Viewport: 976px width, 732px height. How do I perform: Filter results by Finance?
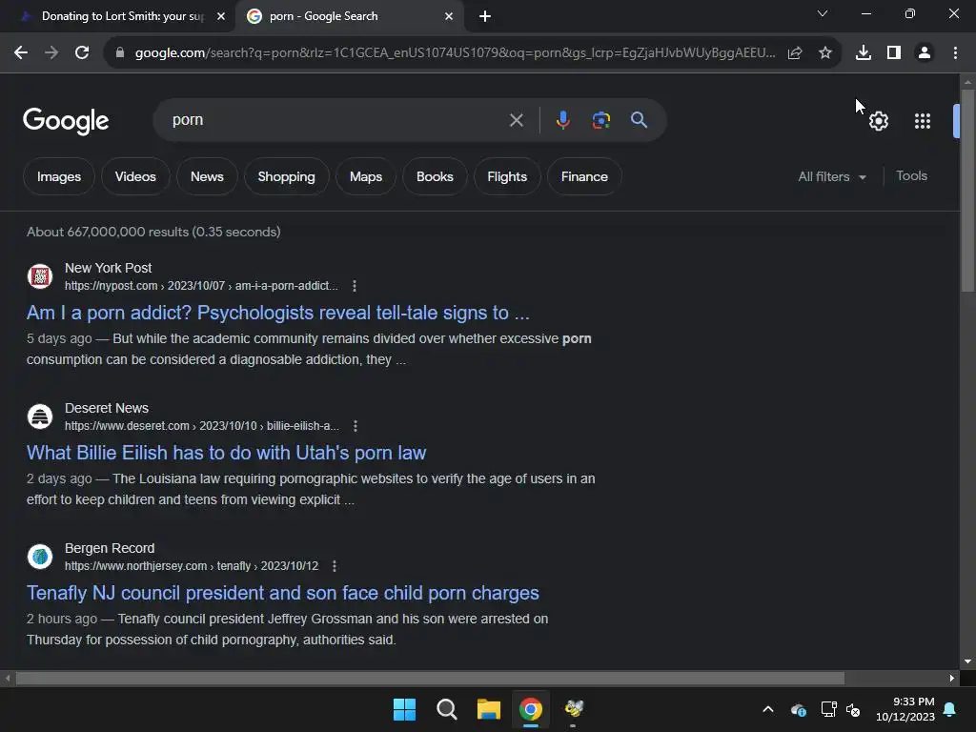click(584, 176)
